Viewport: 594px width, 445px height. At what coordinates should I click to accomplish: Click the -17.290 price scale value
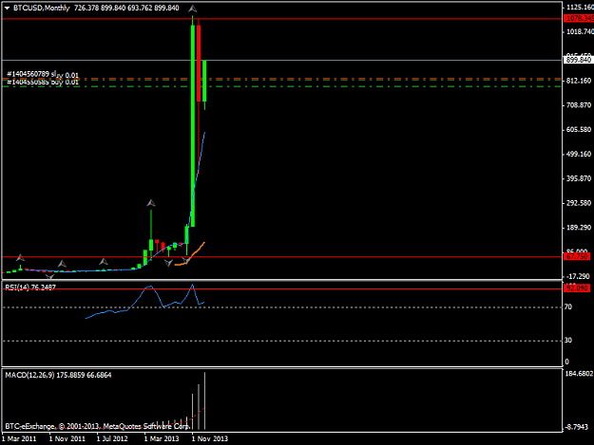click(x=578, y=276)
